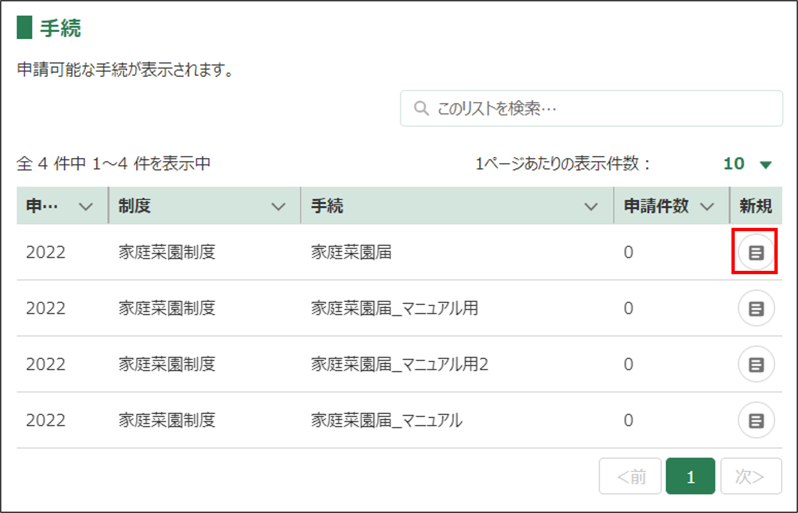The image size is (798, 513).
Task: Go to page 1 button
Action: pyautogui.click(x=690, y=476)
